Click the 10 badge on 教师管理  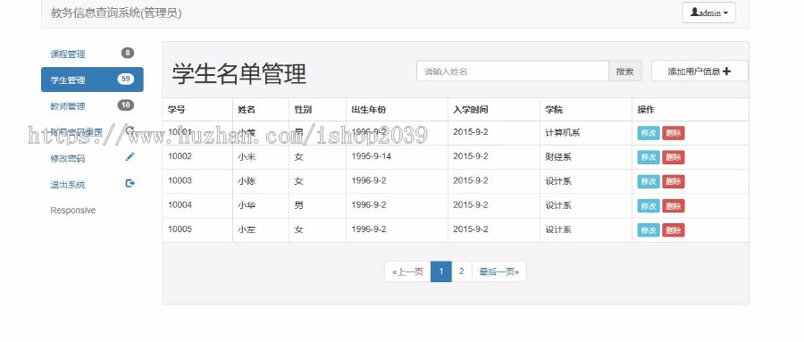coord(126,105)
